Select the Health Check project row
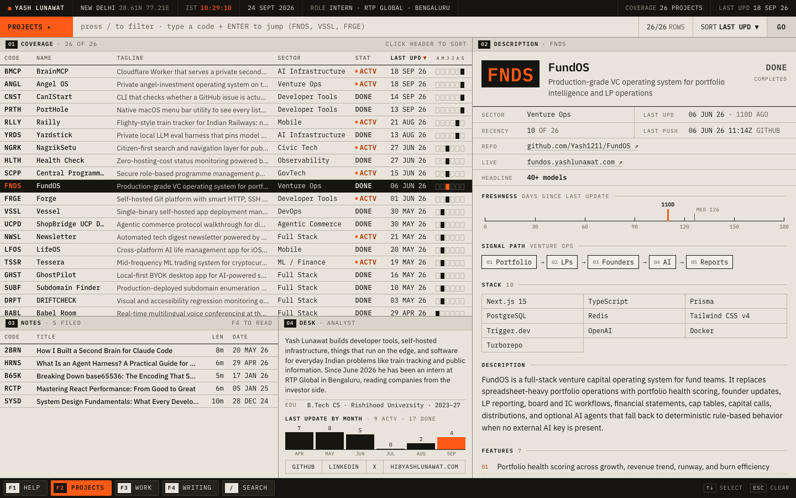This screenshot has height=498, width=796. point(236,160)
